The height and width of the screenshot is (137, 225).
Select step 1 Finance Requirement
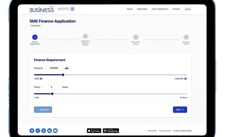(35, 40)
